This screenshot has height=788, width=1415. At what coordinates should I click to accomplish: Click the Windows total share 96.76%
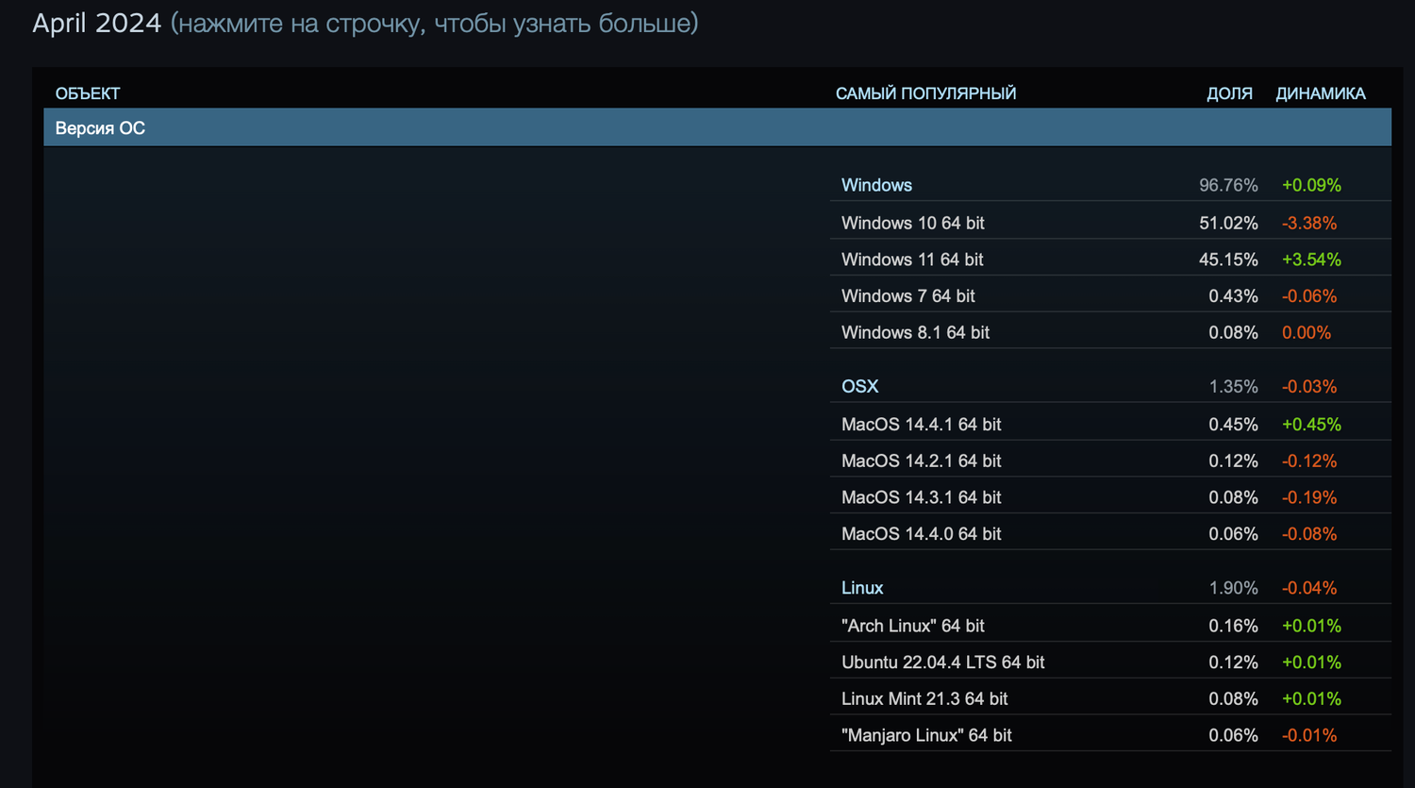pos(1228,185)
